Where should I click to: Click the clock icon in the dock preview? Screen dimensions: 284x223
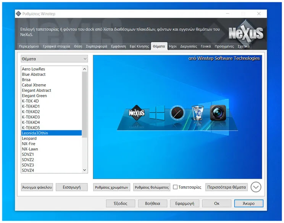tap(177, 113)
